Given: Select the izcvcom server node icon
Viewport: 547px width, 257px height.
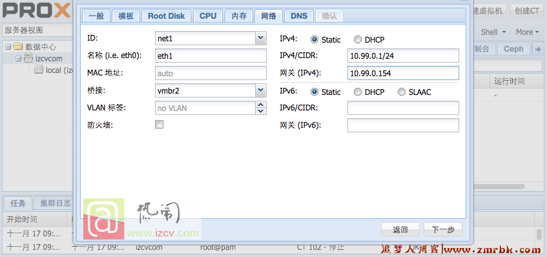Looking at the screenshot, I should pos(28,58).
